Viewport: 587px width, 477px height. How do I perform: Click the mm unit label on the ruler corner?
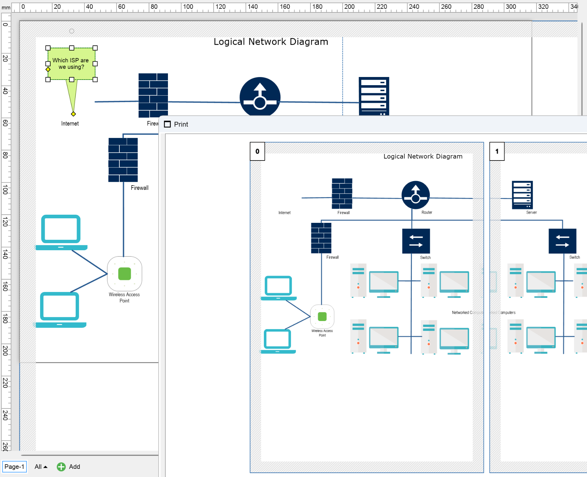6,8
